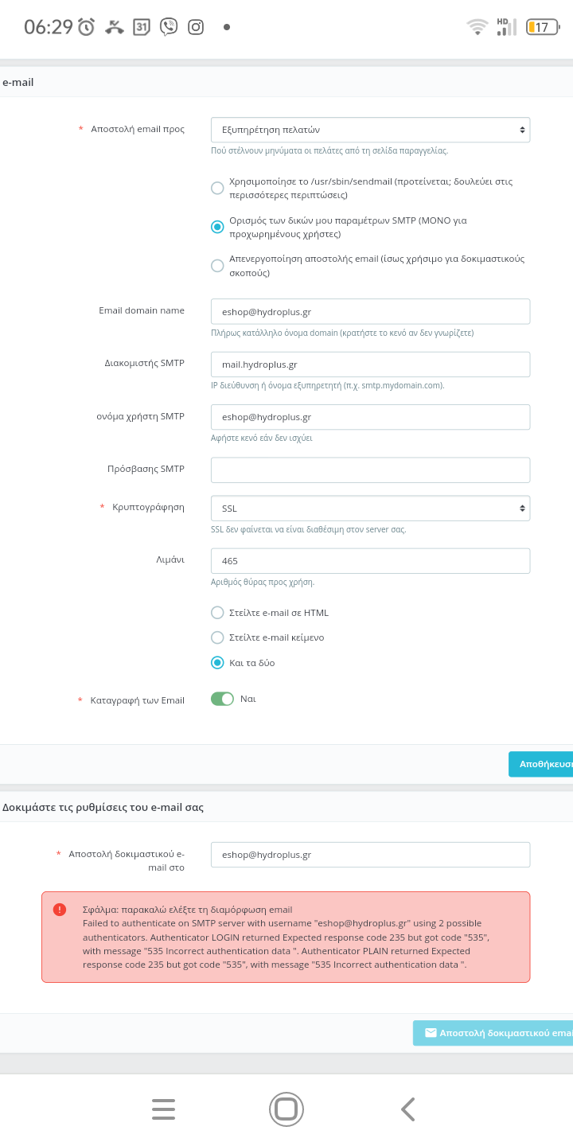Tap the alarm clock status icon
The width and height of the screenshot is (573, 1146).
(x=87, y=27)
